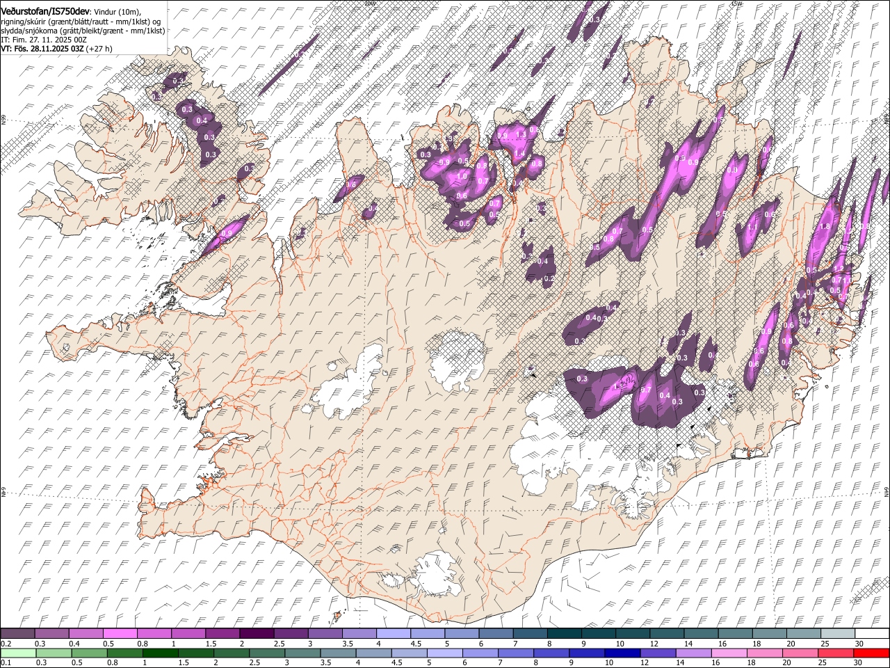Pick the top-row swatch between 12 and 14
Image resolution: width=890 pixels, height=668 pixels.
(x=666, y=633)
